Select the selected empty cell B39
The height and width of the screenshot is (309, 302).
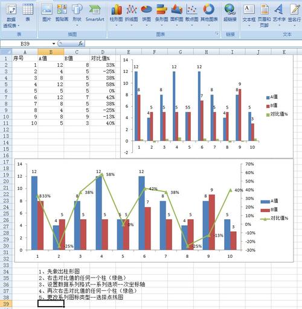[x=51, y=304]
